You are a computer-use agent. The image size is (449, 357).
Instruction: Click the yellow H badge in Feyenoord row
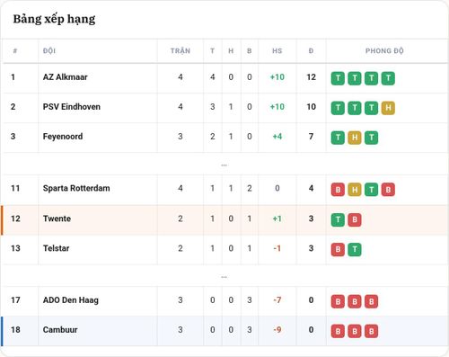click(355, 138)
